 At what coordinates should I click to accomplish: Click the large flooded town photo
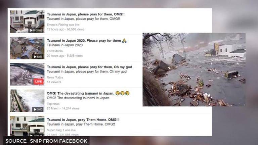pos(194,69)
